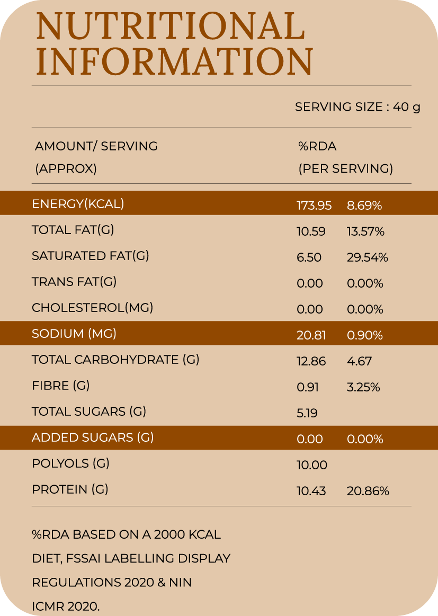Screen dimensions: 438x616
Task: Click the Energy(kcal) row label
Action: pos(78,204)
